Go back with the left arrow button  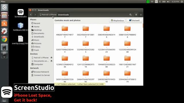pyautogui.click(x=31, y=15)
